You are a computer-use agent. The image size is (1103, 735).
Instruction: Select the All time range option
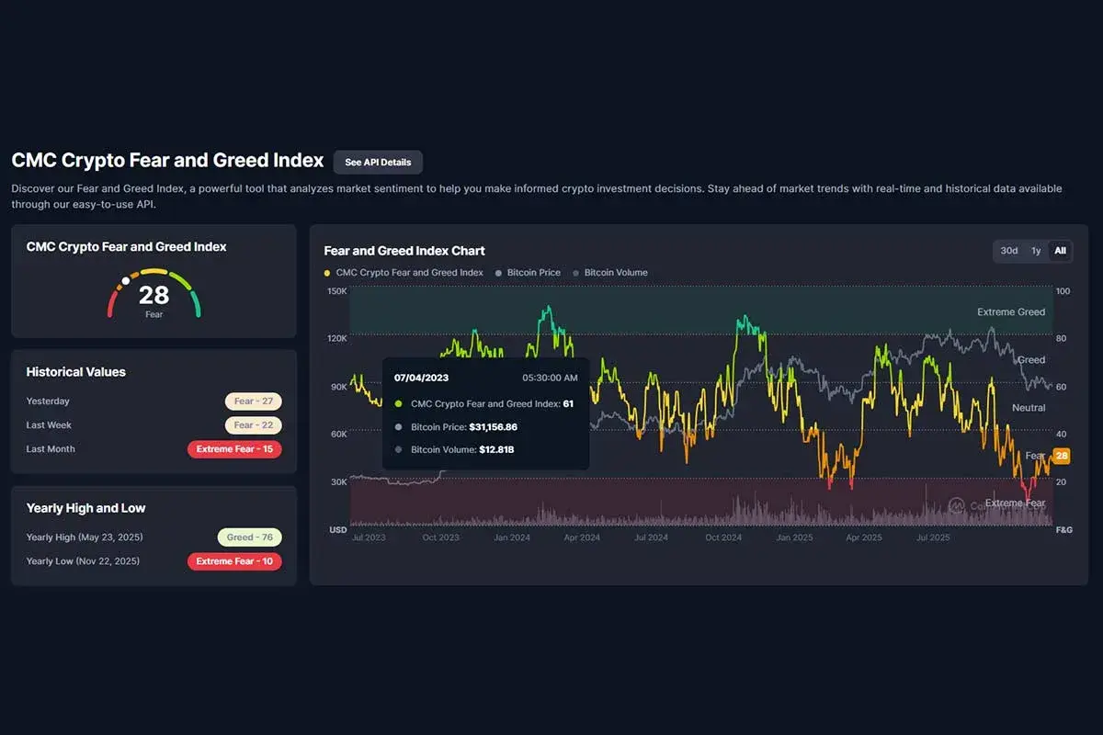[1059, 251]
